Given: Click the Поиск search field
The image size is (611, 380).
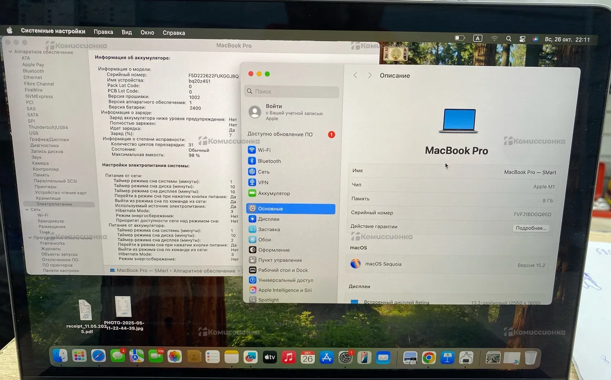Looking at the screenshot, I should (x=292, y=92).
